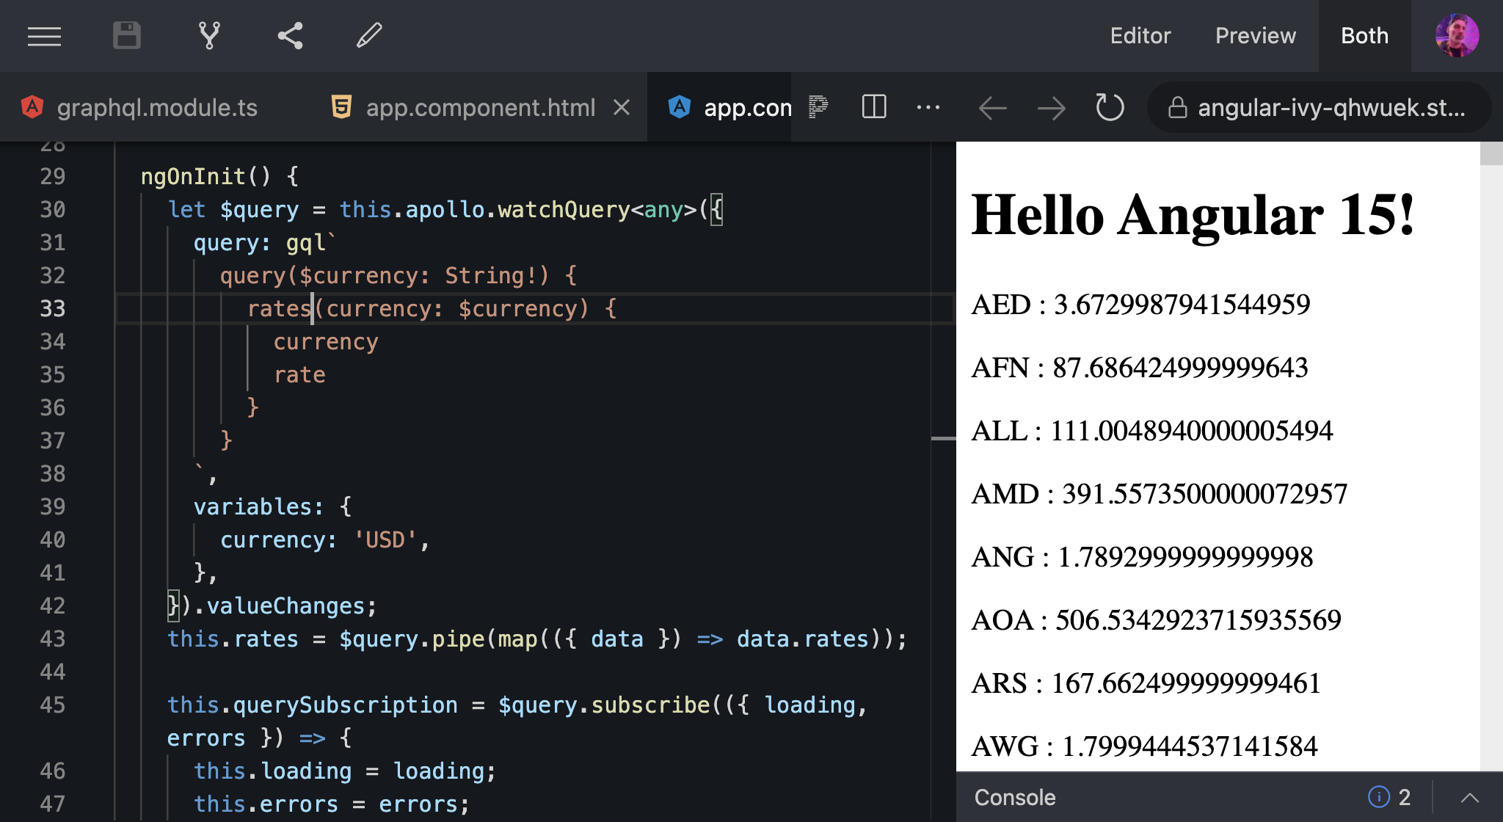Go back in the preview browser
Screen dimensions: 1503x822
click(x=992, y=109)
